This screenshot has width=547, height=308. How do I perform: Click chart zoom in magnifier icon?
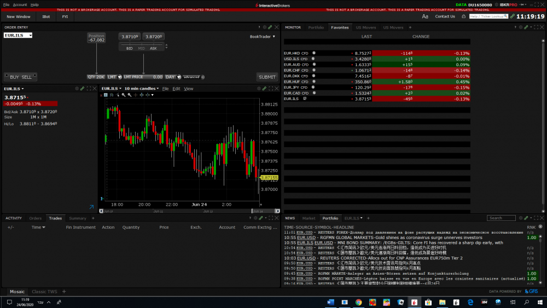click(x=124, y=95)
